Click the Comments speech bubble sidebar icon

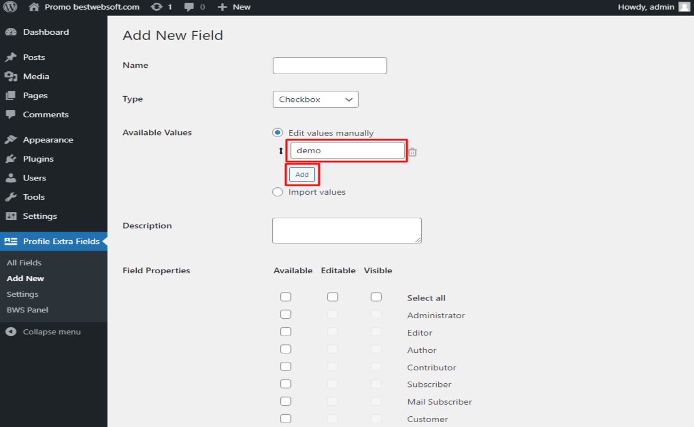click(11, 114)
